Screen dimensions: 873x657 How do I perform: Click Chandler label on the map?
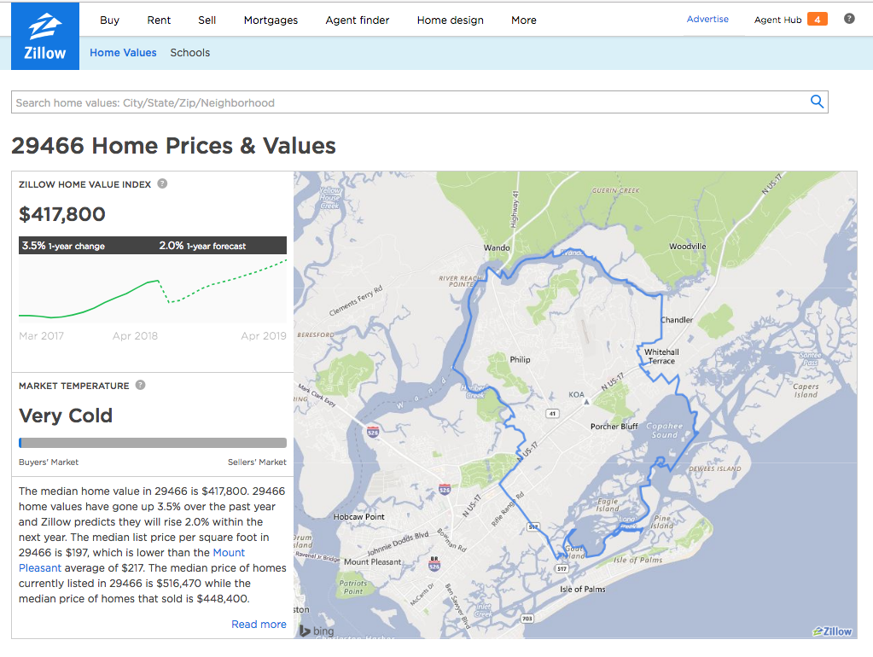tap(677, 320)
